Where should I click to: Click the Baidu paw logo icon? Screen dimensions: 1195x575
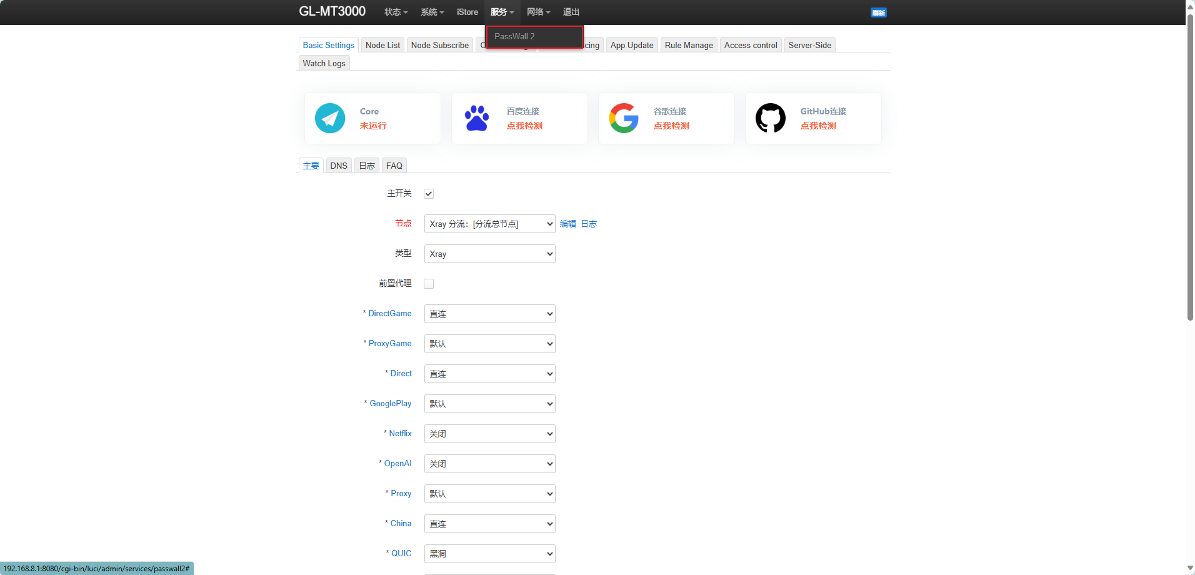tap(476, 118)
